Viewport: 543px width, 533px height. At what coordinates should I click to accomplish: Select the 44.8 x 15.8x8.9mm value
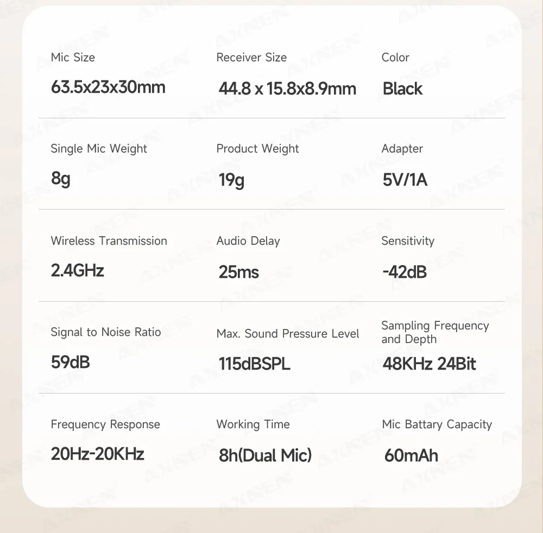[287, 88]
